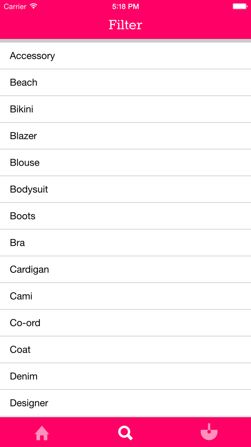The height and width of the screenshot is (447, 251).
Task: Select Bikini from the filter list
Action: 126,109
